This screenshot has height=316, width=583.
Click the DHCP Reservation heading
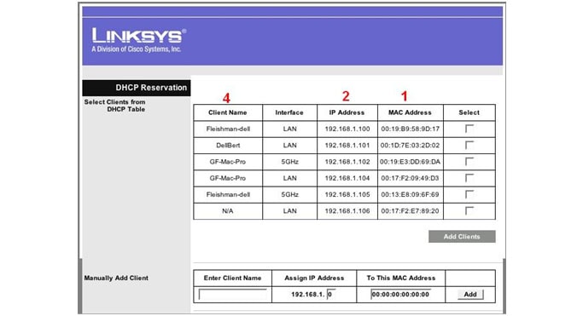pyautogui.click(x=151, y=88)
